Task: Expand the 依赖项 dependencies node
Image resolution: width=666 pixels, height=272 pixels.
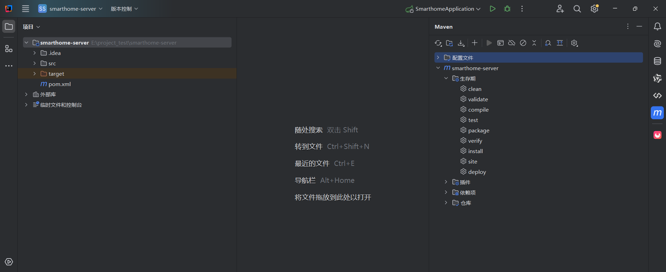Action: pos(446,192)
